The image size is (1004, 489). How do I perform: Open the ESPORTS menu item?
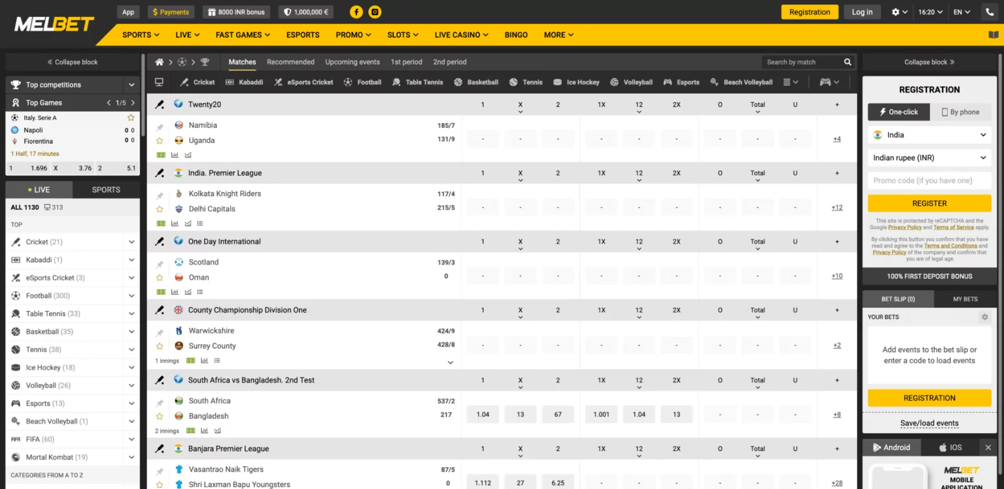(303, 35)
